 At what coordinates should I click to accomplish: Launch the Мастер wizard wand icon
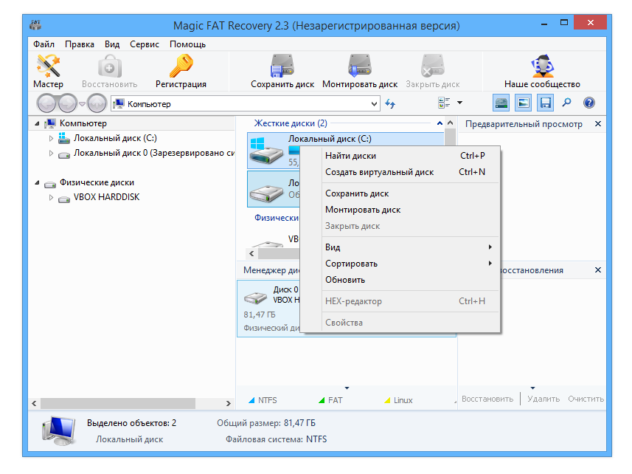tap(48, 66)
